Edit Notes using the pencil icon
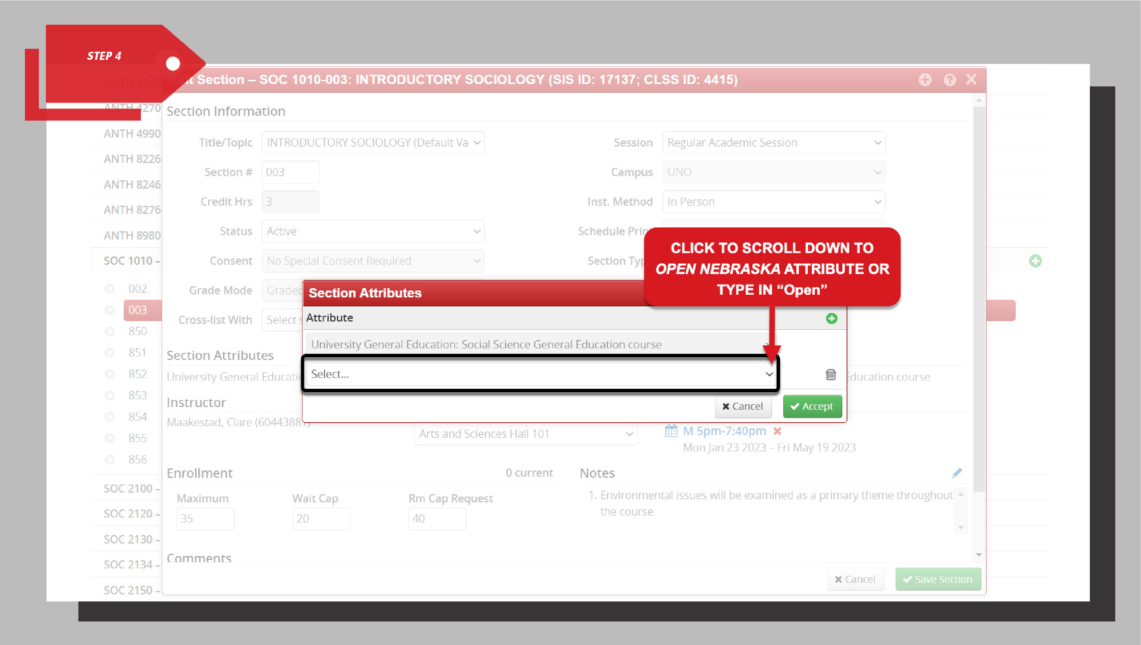 957,473
